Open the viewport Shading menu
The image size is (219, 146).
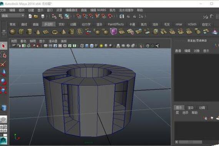coord(23,41)
